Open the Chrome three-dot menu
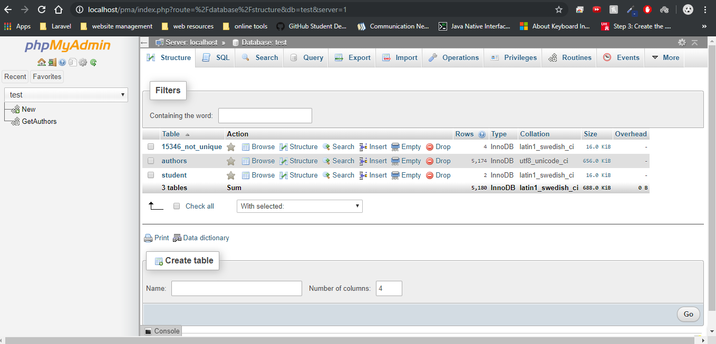 pyautogui.click(x=705, y=9)
